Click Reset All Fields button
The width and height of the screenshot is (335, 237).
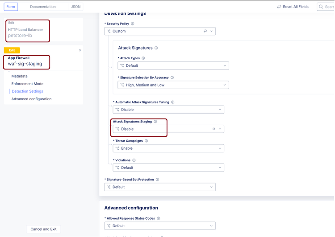[293, 7]
